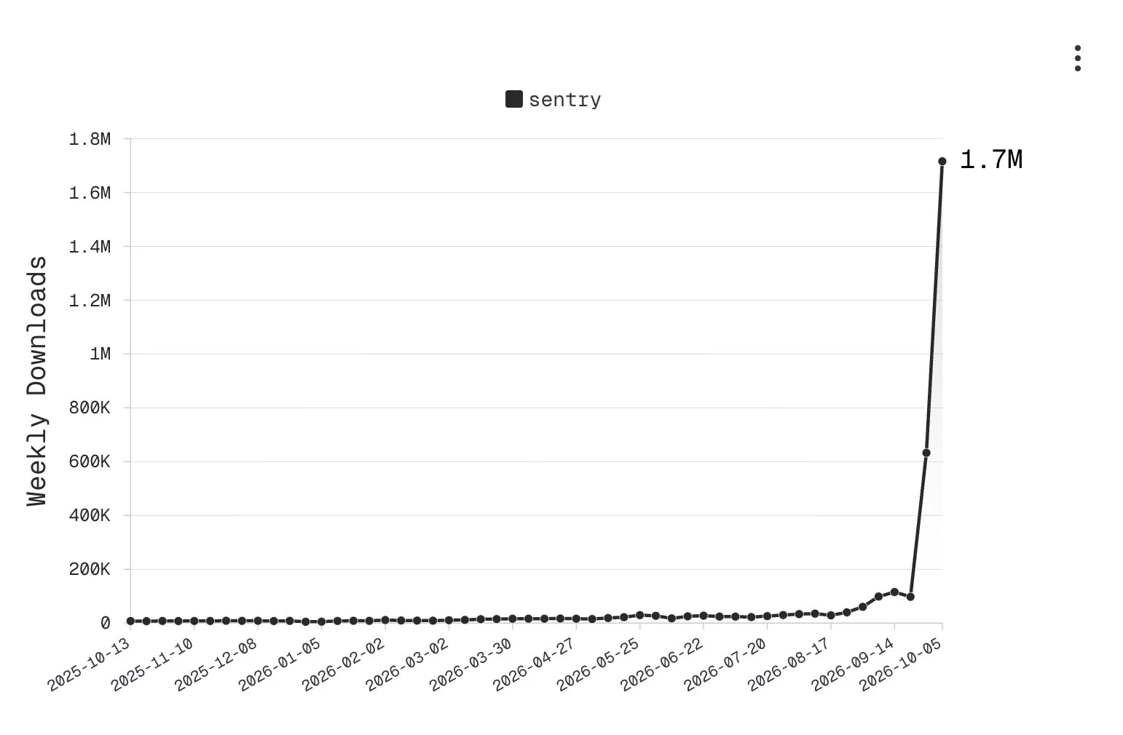Click the 600K y-axis tick label

(90, 461)
